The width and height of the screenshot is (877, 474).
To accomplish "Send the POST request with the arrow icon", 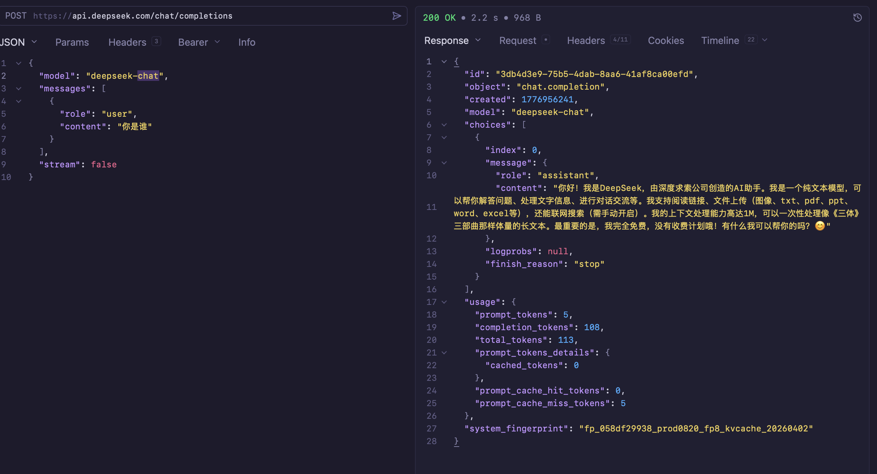I will (397, 16).
